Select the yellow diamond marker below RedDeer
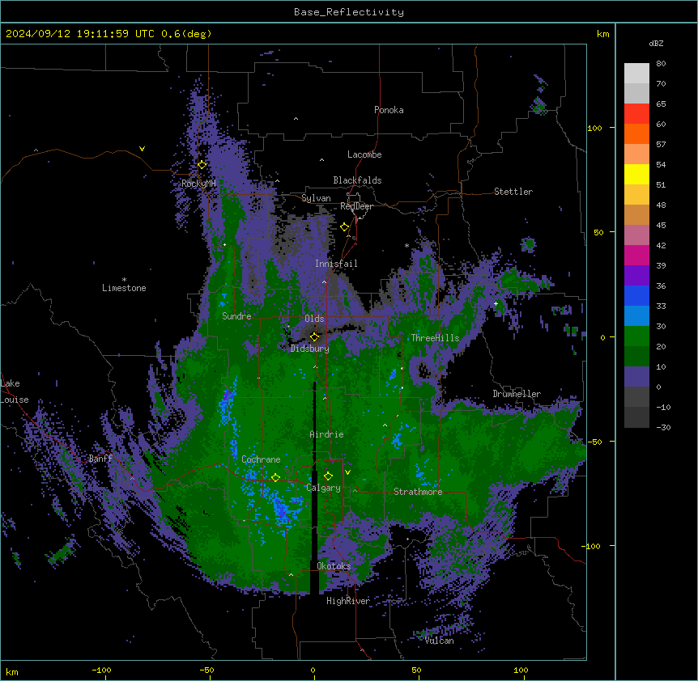This screenshot has height=681, width=698. [x=344, y=227]
